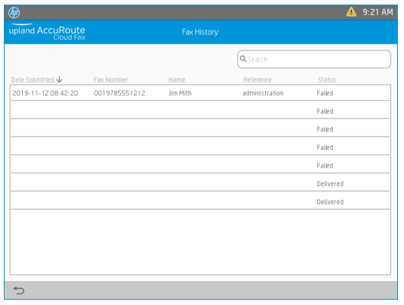The width and height of the screenshot is (404, 305).
Task: Open the fifth Failed fax entry
Action: coord(200,164)
